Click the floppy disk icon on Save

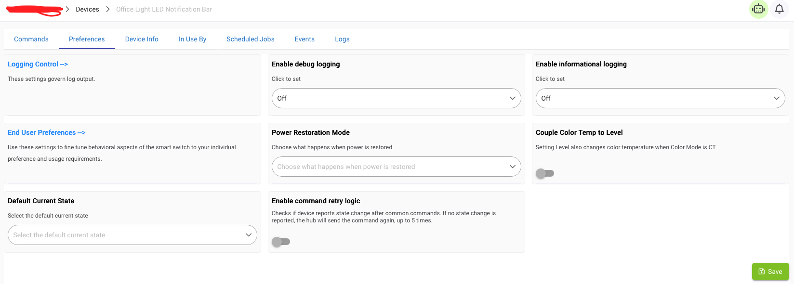762,271
